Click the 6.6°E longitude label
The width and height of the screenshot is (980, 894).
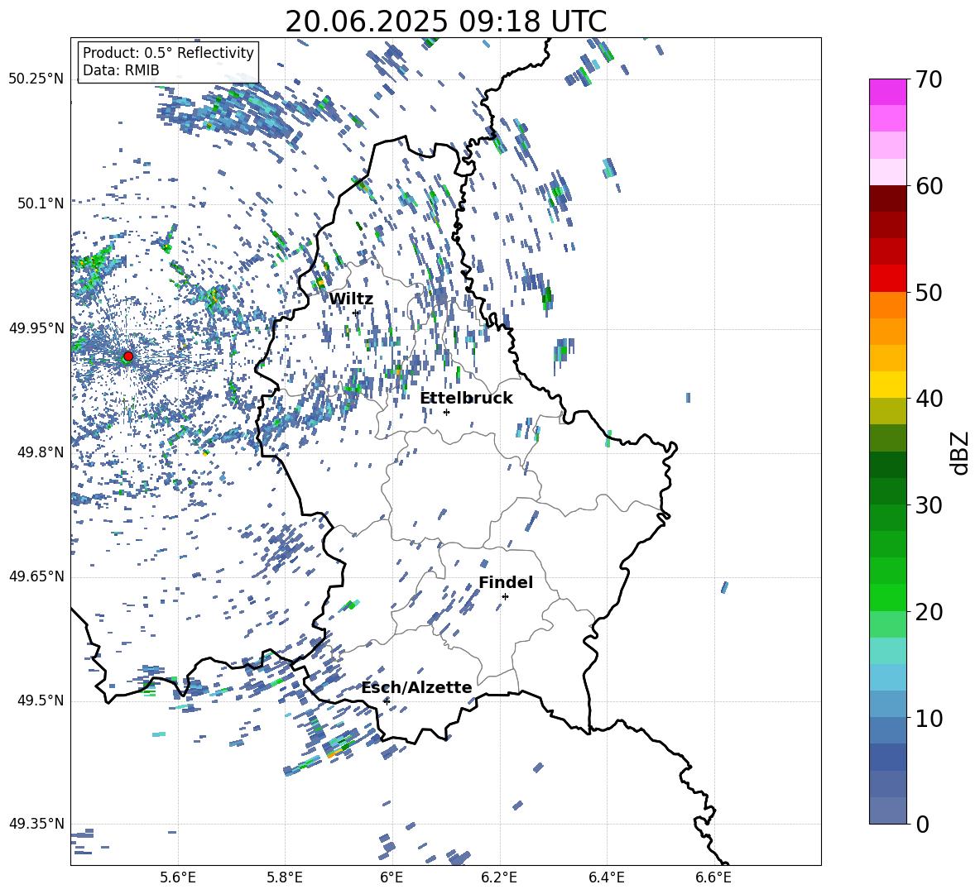pos(713,878)
